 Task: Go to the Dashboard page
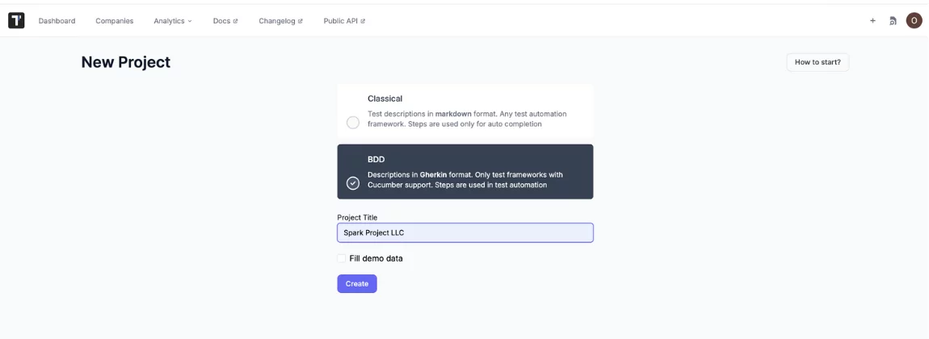pos(57,21)
